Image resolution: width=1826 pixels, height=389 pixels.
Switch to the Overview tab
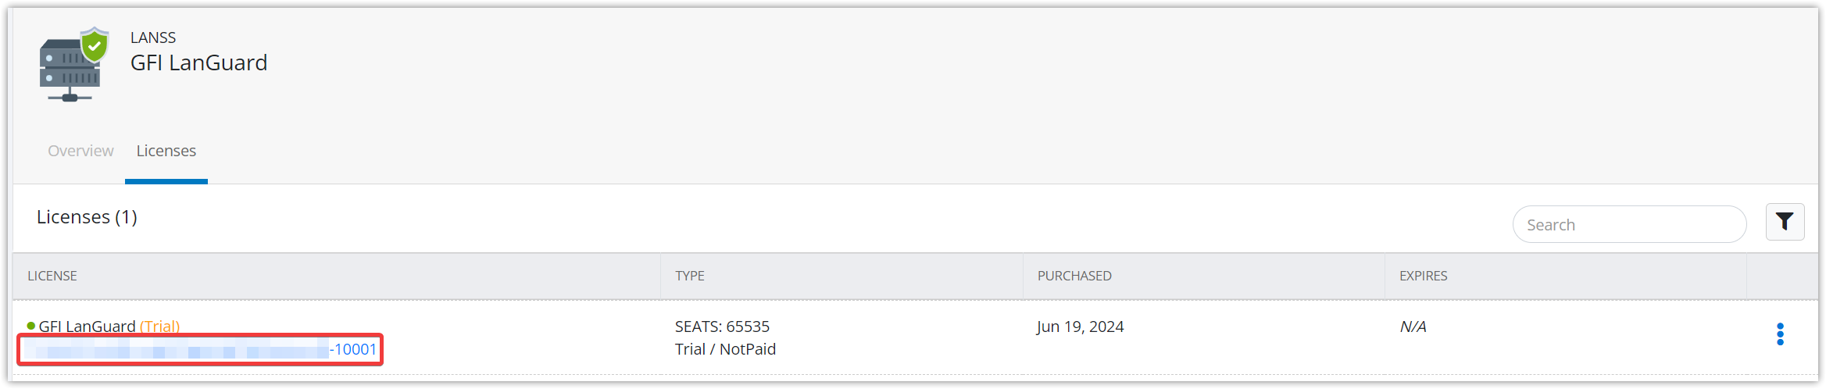(x=80, y=151)
